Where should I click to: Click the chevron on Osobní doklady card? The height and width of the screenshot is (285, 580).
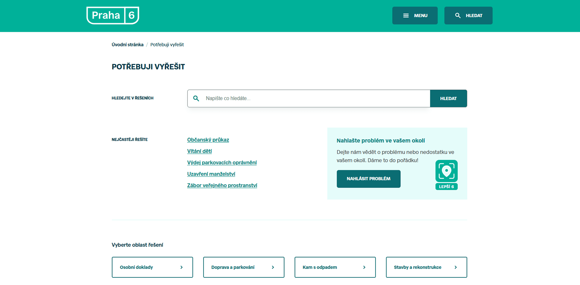181,267
